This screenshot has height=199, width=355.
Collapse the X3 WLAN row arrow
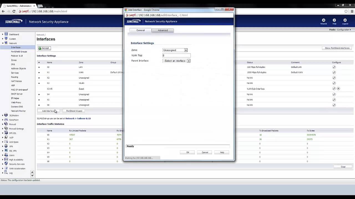(x=39, y=83)
